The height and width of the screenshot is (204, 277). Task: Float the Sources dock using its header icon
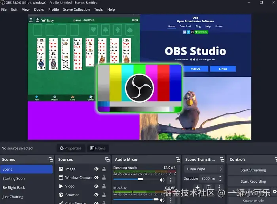[x=107, y=160]
